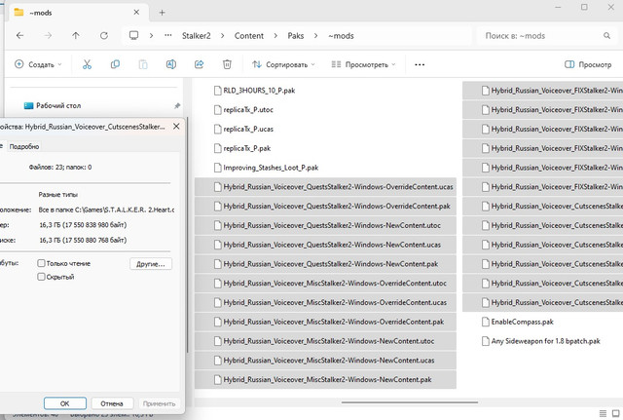623x420 pixels.
Task: Click the Copy icon in toolbar
Action: coord(115,64)
